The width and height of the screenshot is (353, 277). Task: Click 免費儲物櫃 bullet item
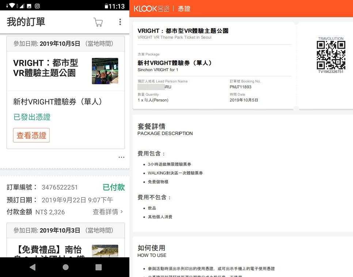point(158,182)
